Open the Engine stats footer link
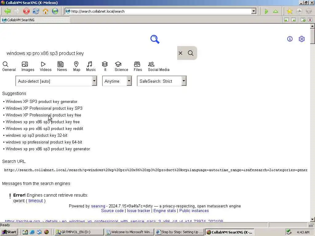This screenshot has width=315, height=236. [165, 211]
